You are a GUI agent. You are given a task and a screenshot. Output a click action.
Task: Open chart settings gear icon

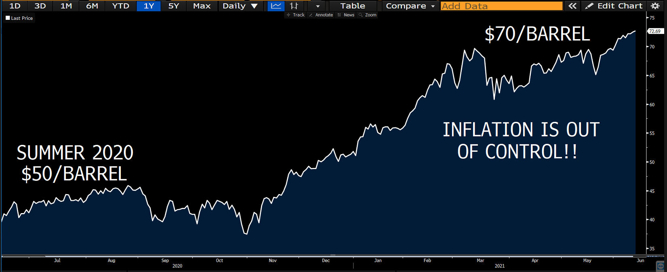[655, 6]
